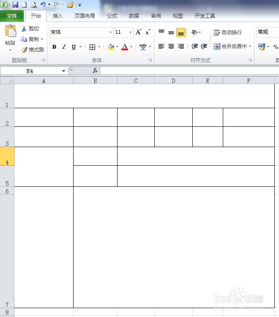Open the font name dropdown arrow
This screenshot has height=317, width=279.
pos(111,32)
